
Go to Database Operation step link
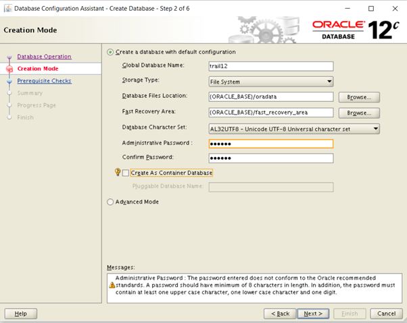tap(44, 57)
